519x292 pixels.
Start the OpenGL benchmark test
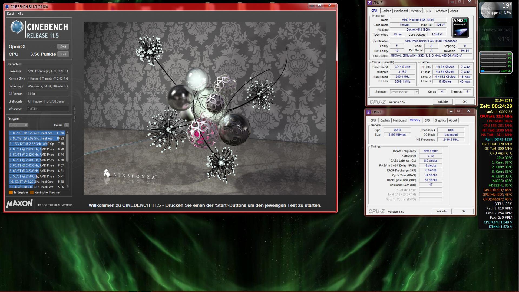pos(63,47)
